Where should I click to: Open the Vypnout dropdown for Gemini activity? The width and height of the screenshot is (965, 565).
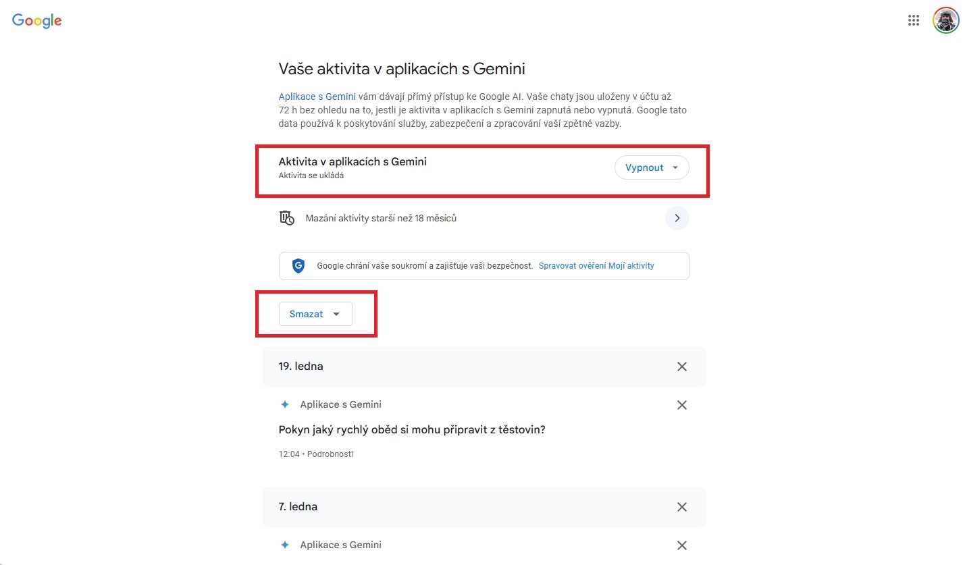click(x=651, y=167)
